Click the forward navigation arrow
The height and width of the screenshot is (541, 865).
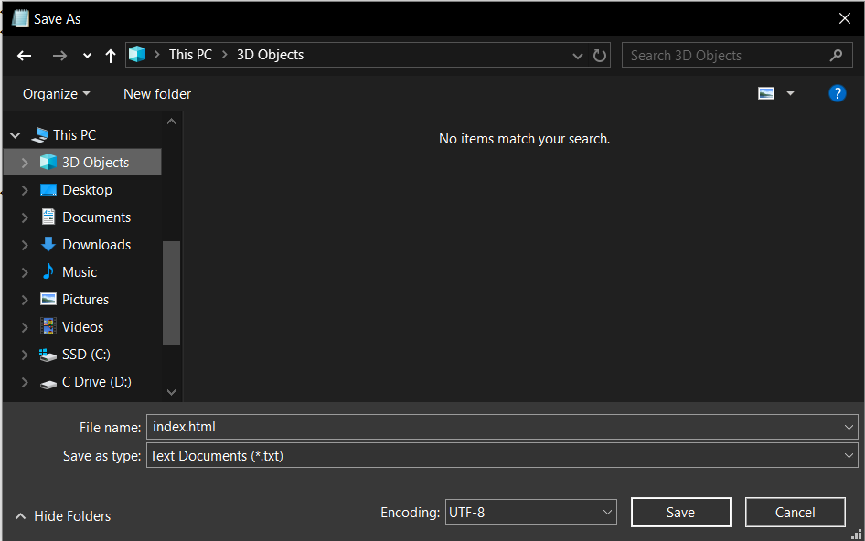[59, 55]
